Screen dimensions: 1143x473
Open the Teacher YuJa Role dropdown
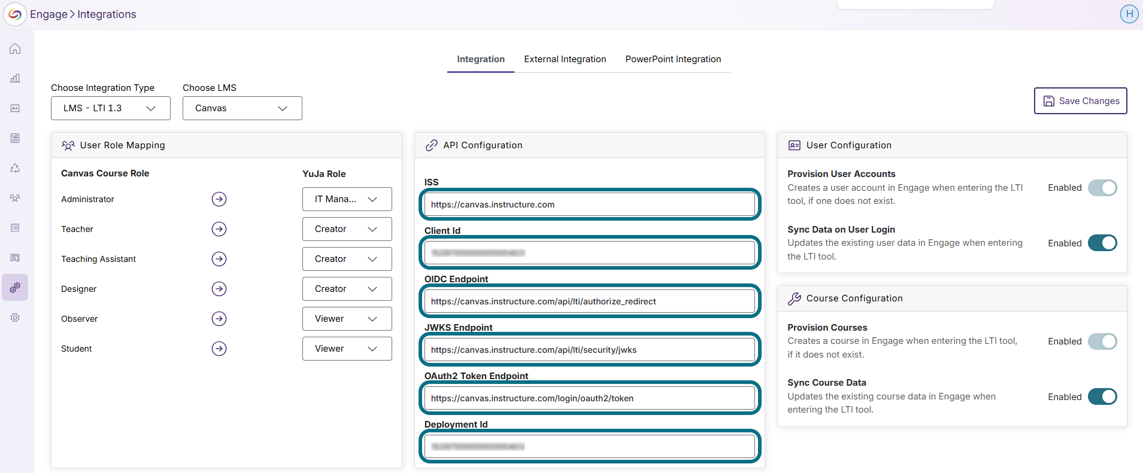click(x=347, y=229)
